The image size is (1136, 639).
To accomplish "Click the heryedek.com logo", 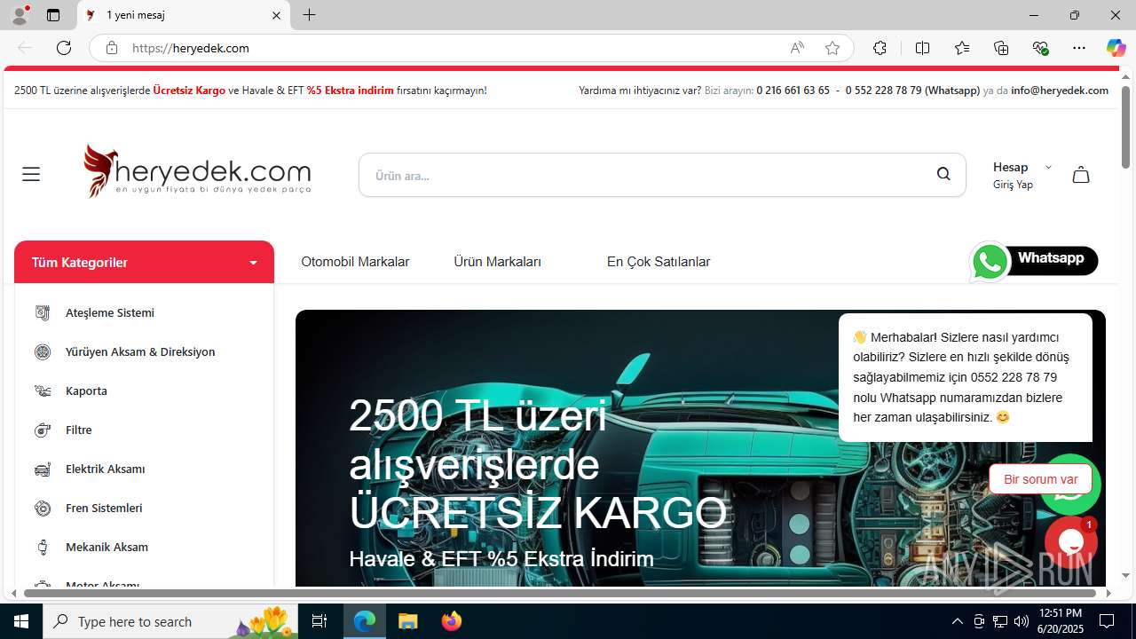I will click(x=197, y=171).
